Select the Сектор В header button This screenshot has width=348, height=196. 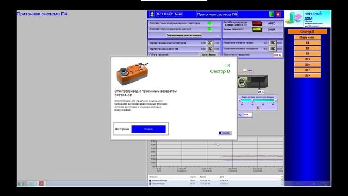tap(307, 32)
